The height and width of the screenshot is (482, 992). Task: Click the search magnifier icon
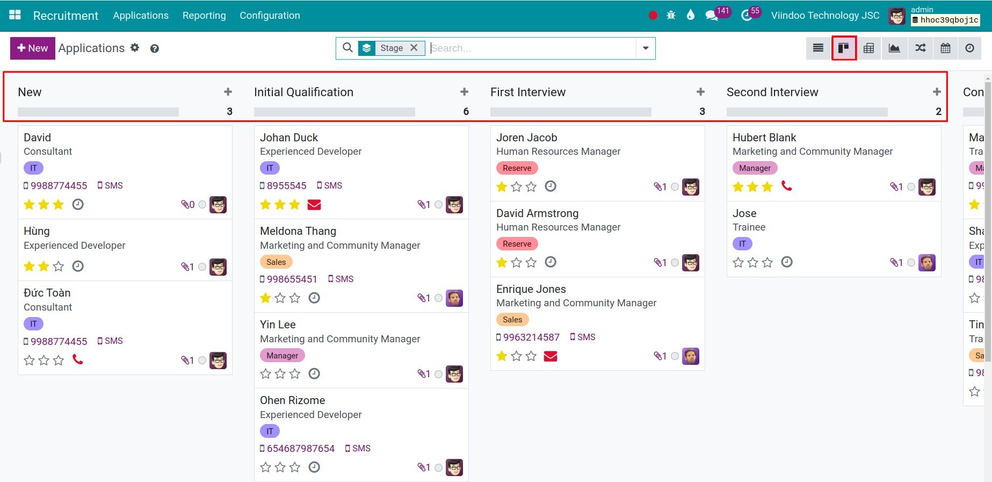(x=347, y=48)
